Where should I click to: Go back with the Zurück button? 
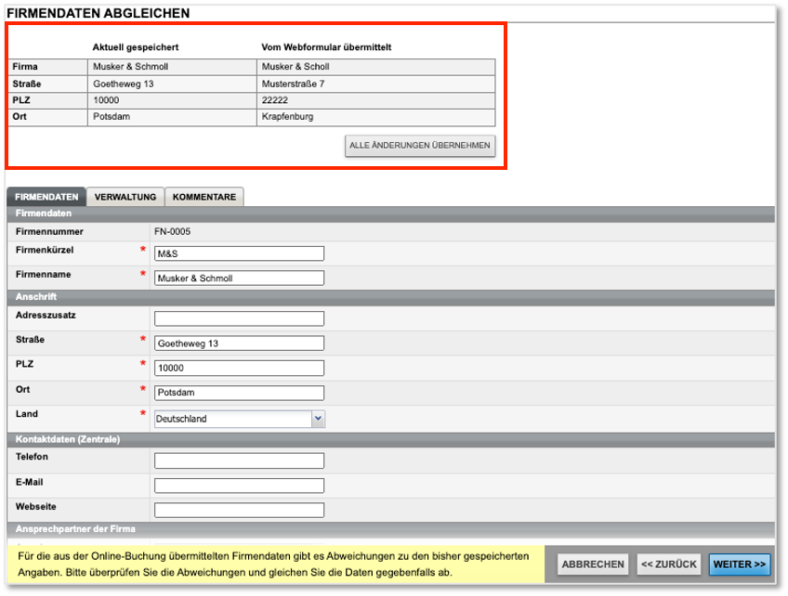(x=668, y=564)
